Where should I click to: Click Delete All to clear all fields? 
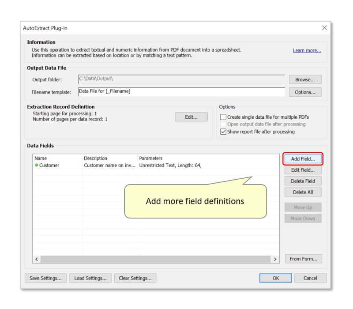point(303,192)
